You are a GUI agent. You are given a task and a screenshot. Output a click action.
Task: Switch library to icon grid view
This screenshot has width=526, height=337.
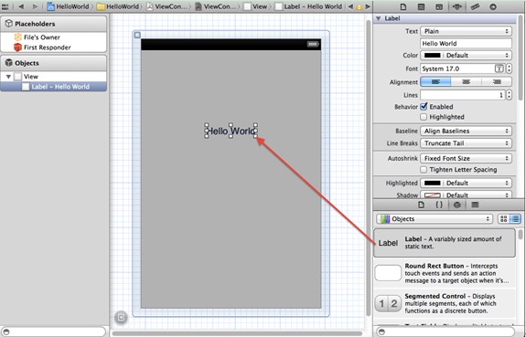503,219
